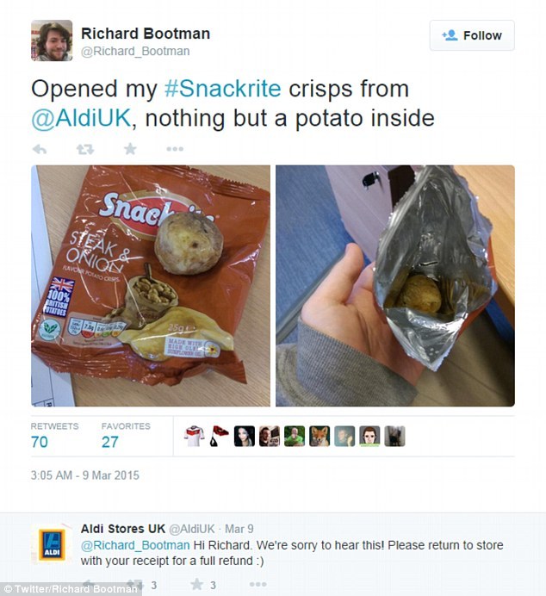Favorite the tweet with the star icon
The image size is (546, 596).
pos(130,149)
